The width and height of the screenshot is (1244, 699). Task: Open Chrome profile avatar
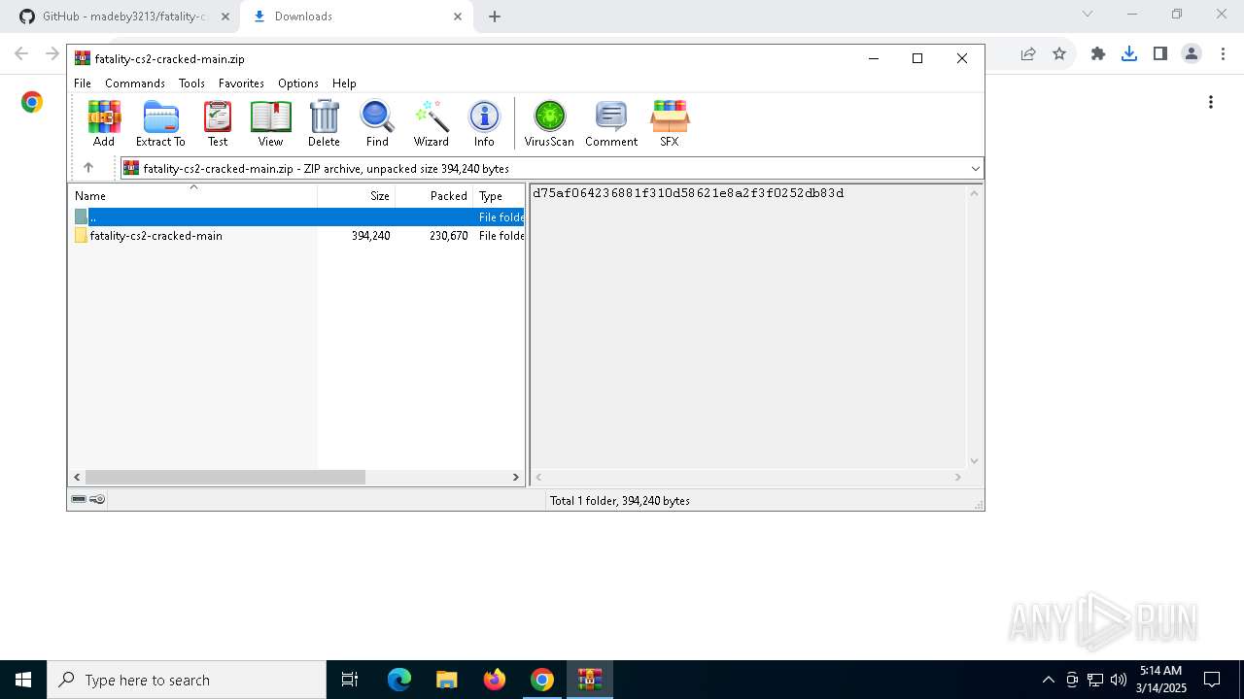coord(1192,53)
